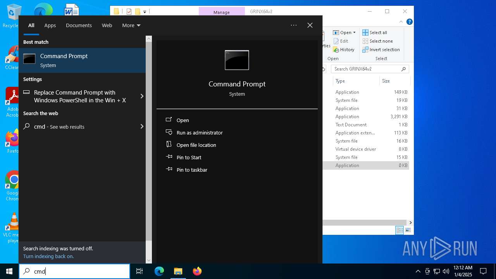496x279 pixels.
Task: Switch to the Apps search tab
Action: pos(50,25)
